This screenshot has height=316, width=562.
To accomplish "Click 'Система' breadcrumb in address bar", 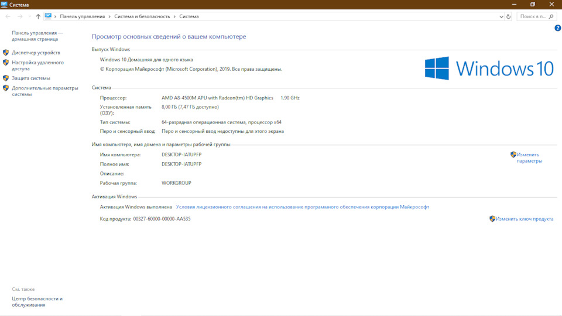I will click(189, 16).
